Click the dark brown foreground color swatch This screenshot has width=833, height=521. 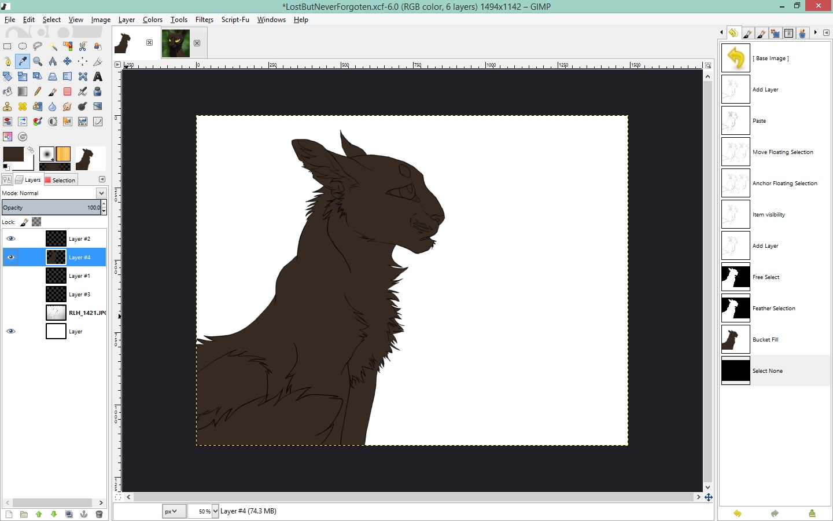[13, 154]
